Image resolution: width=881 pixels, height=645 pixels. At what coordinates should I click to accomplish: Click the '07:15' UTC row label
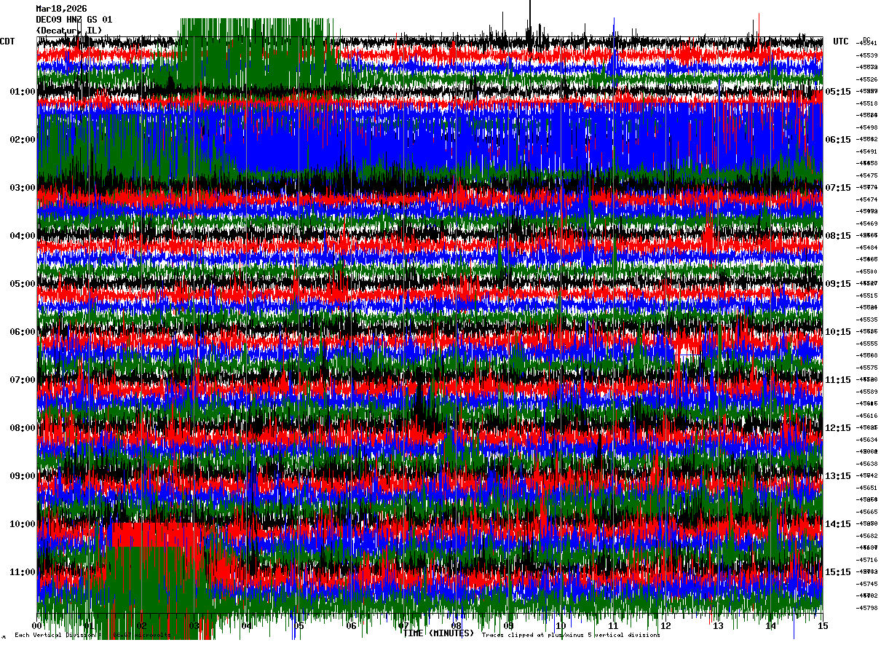[x=838, y=188]
